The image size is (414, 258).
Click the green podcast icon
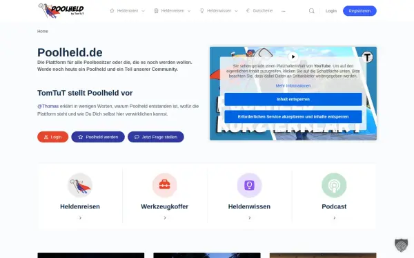coord(334,185)
